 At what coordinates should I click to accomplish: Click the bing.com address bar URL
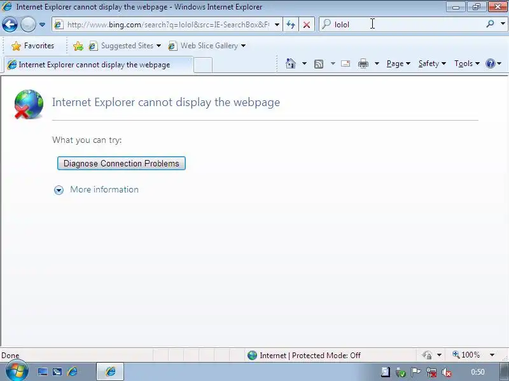pos(168,25)
